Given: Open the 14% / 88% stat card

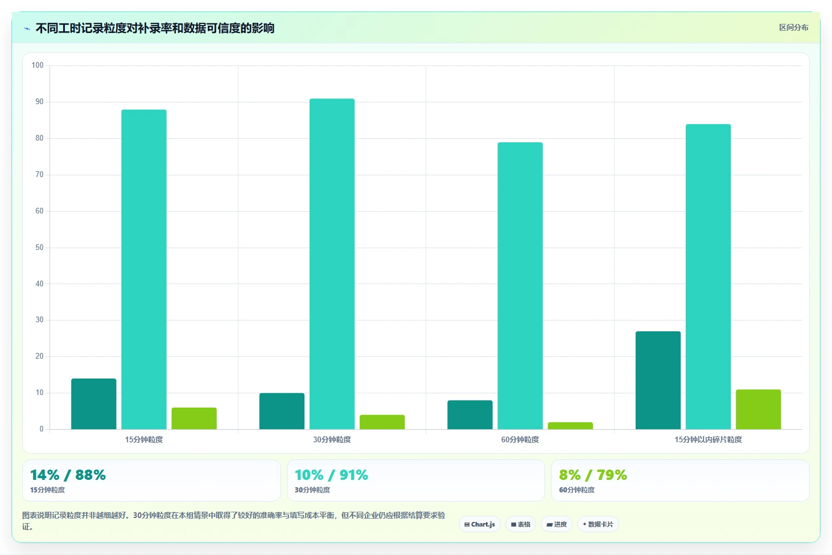Looking at the screenshot, I should tap(151, 480).
